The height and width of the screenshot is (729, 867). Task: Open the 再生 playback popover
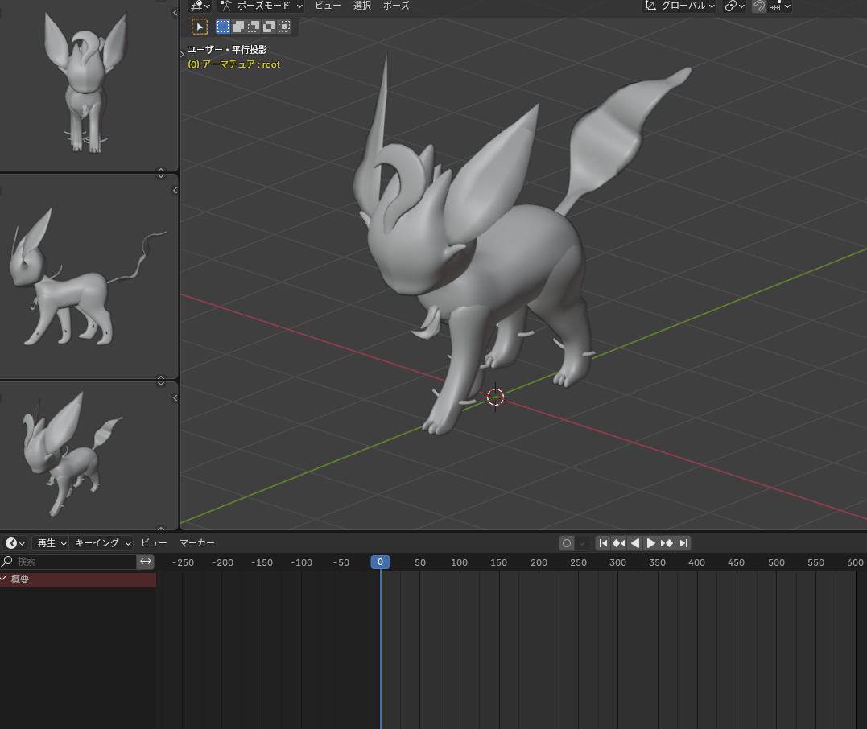[x=51, y=543]
